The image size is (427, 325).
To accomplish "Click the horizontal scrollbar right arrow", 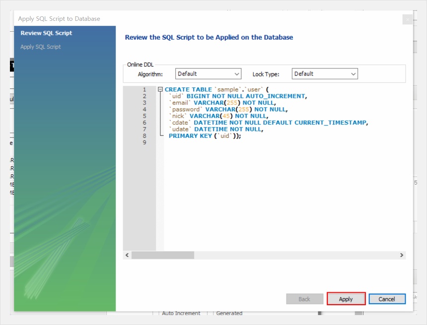I will [x=402, y=255].
